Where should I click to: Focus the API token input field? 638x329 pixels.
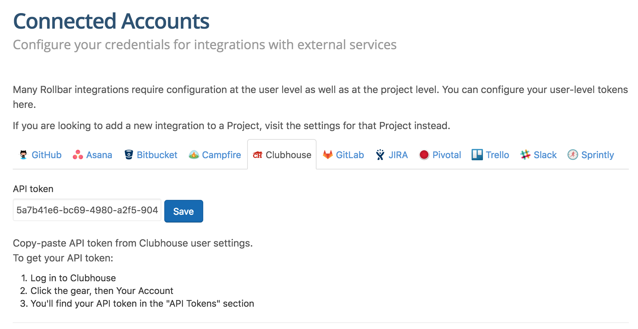click(x=87, y=210)
